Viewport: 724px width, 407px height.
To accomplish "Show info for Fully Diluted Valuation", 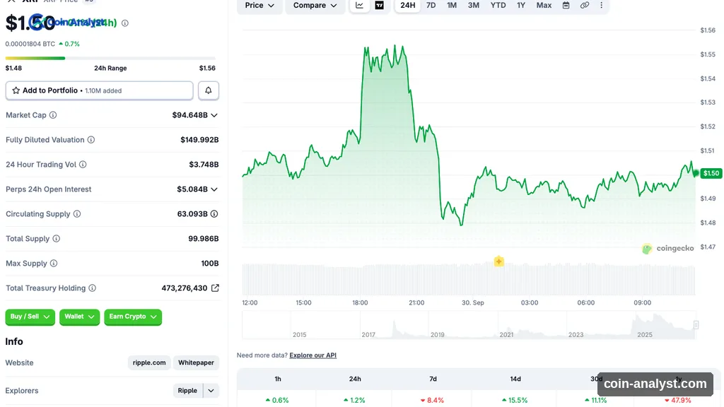I will tap(91, 140).
